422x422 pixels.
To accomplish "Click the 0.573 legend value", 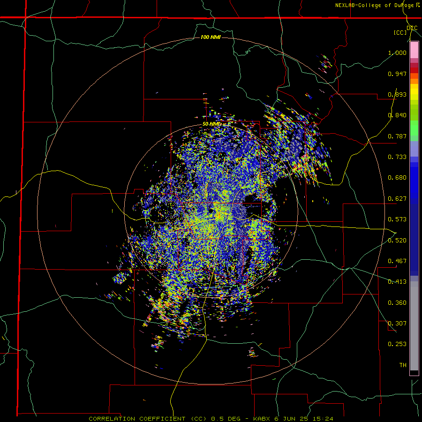I will point(397,219).
